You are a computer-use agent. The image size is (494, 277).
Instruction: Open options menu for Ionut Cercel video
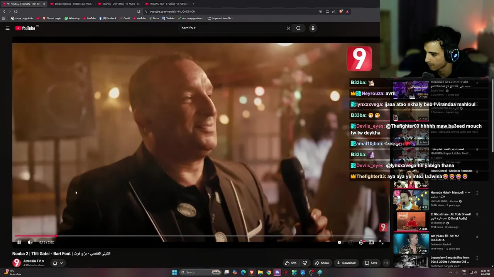477,171
